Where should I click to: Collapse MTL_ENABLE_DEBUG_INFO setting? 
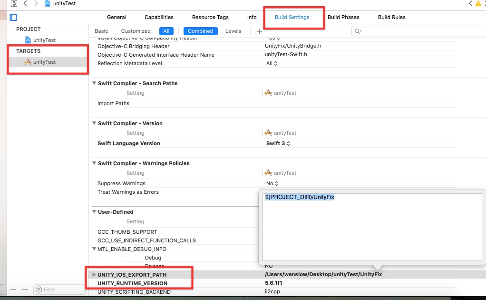(x=94, y=249)
